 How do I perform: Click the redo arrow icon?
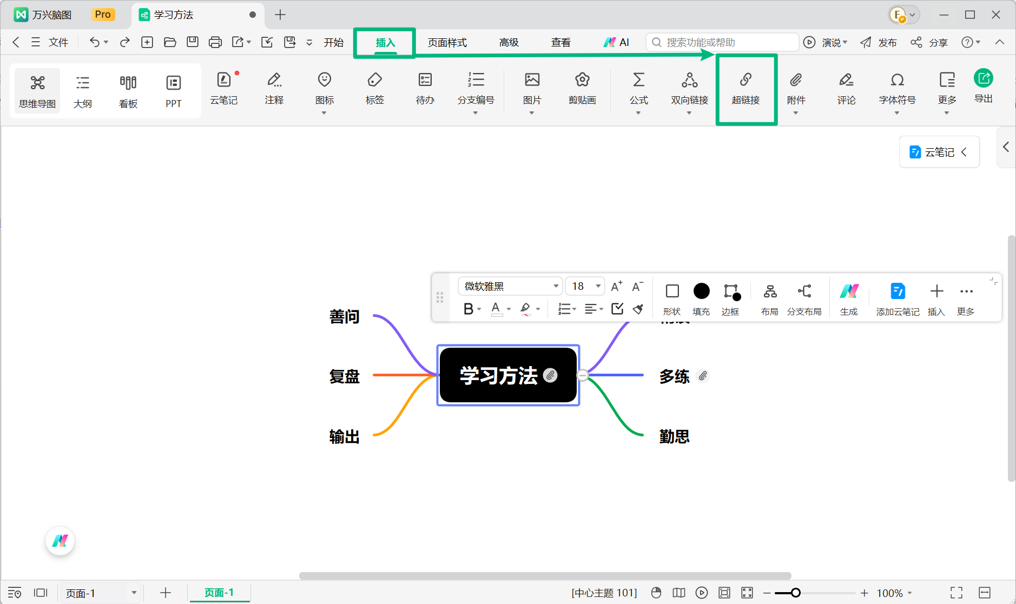coord(125,42)
